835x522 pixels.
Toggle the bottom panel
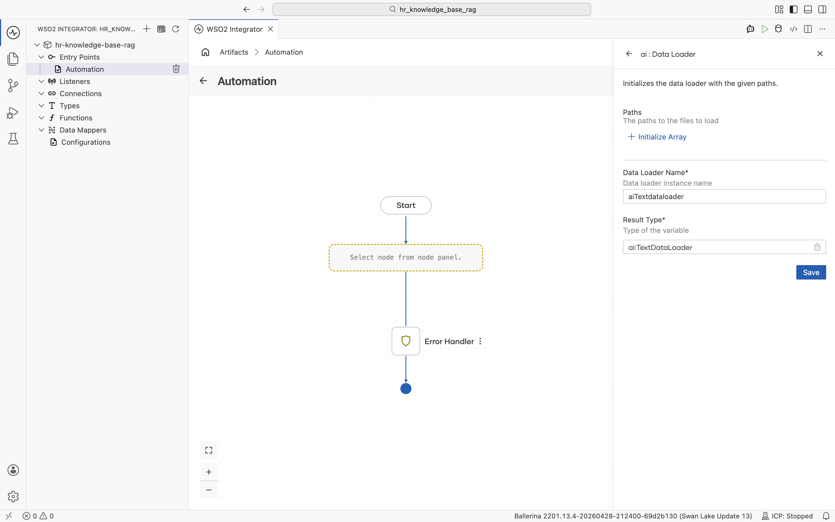click(808, 9)
